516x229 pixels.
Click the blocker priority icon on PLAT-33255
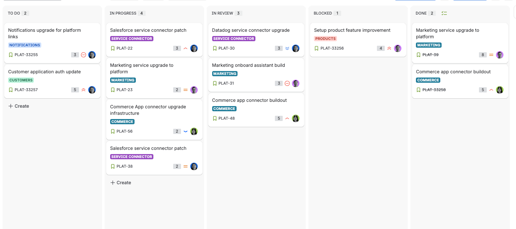point(84,55)
